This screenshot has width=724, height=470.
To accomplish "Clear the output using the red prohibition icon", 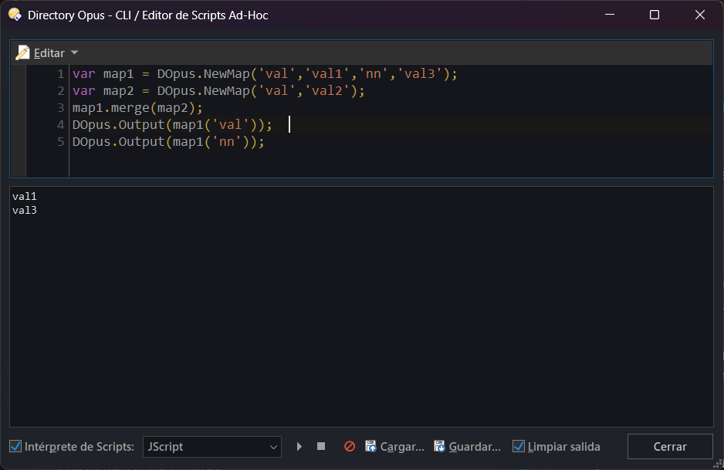I will point(350,446).
